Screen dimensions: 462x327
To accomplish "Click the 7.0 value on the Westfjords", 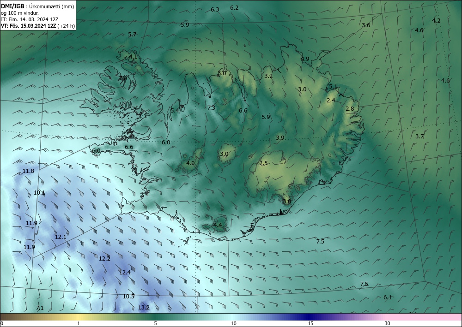I will click(123, 78).
